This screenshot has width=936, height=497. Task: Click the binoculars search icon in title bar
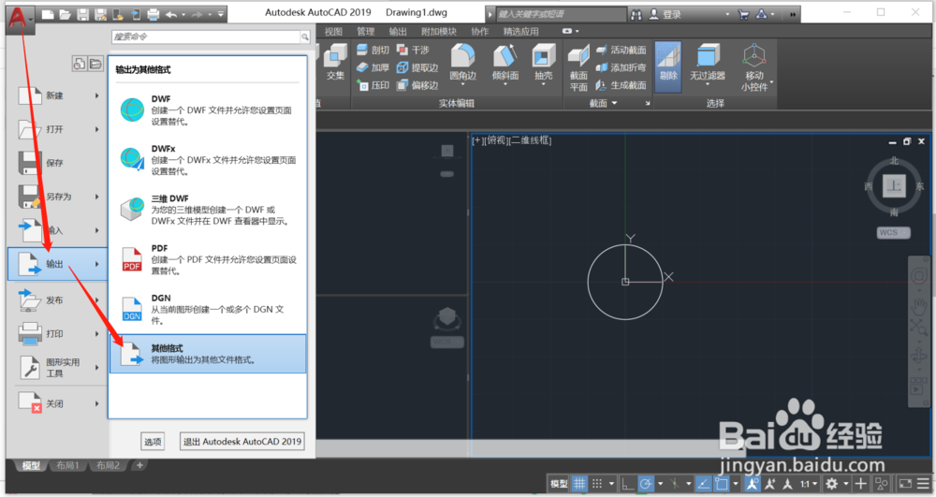(x=636, y=14)
